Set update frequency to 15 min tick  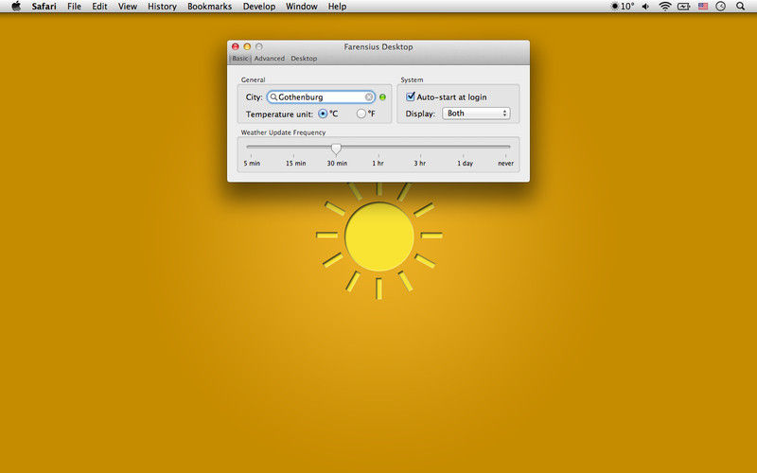[294, 156]
